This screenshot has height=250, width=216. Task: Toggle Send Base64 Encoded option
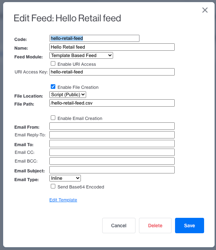(53, 187)
